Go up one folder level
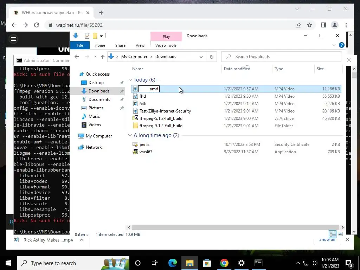This screenshot has width=360, height=270. pos(103,57)
